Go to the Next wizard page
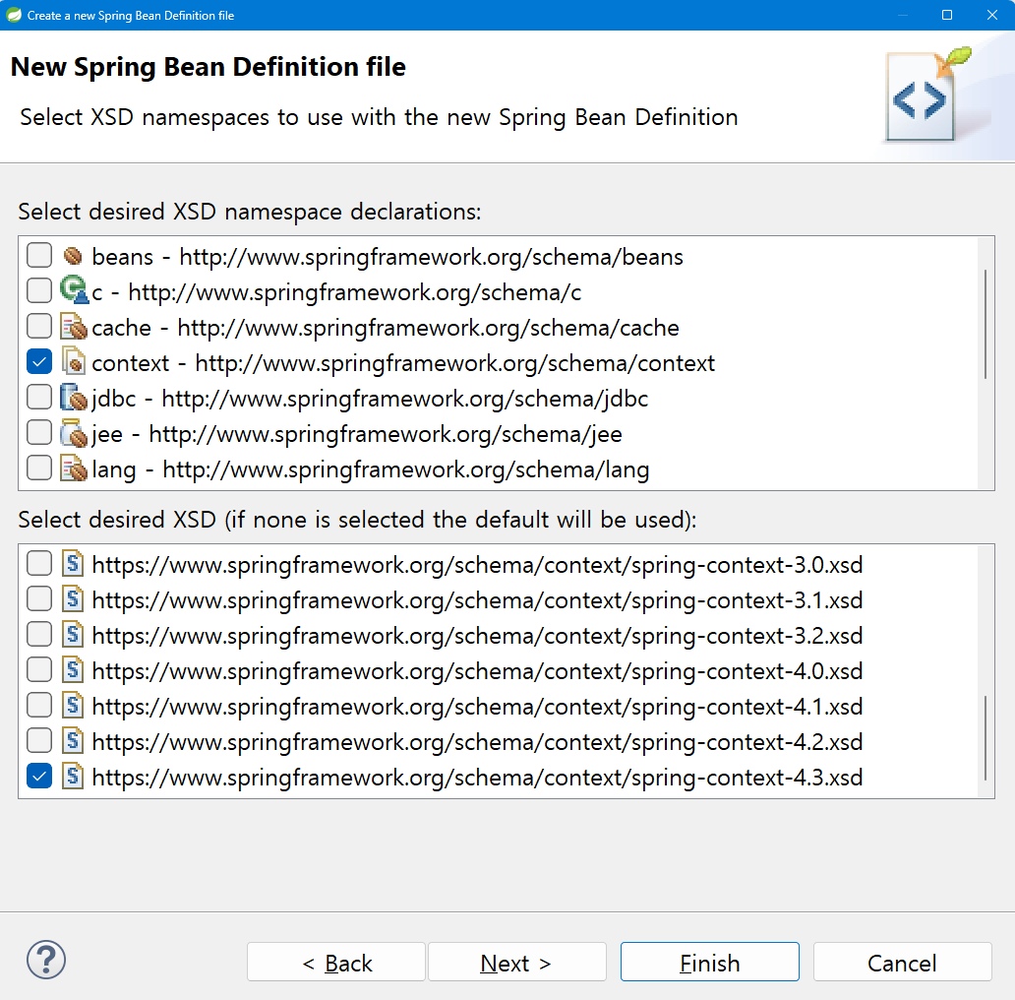The width and height of the screenshot is (1015, 1000). click(x=516, y=962)
